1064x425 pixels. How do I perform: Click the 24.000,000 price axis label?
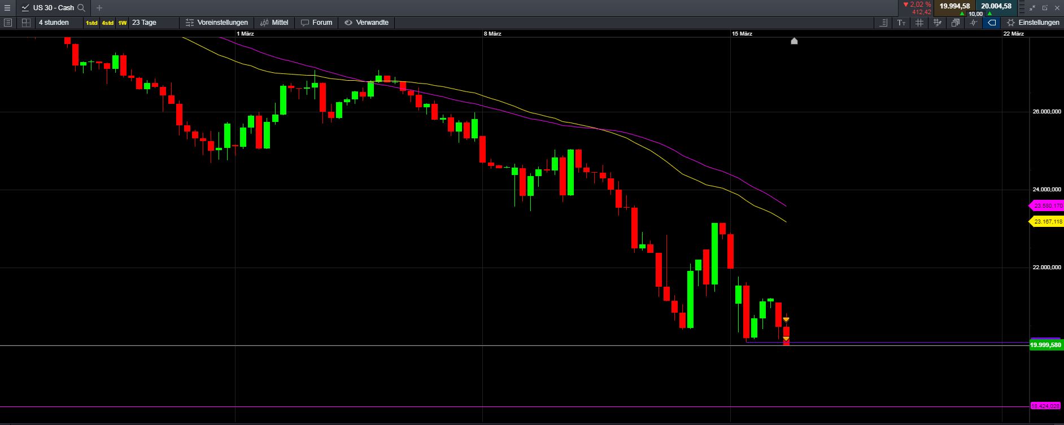click(x=1046, y=190)
